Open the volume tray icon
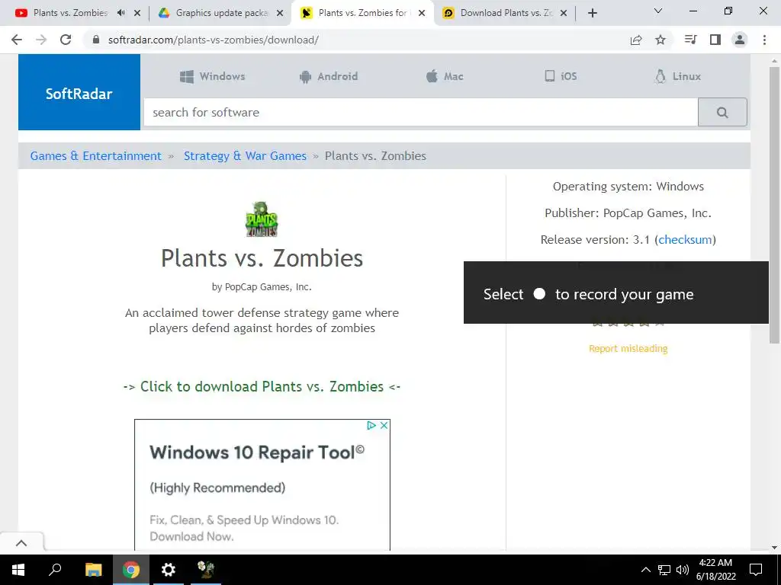This screenshot has height=585, width=781. coord(683,570)
